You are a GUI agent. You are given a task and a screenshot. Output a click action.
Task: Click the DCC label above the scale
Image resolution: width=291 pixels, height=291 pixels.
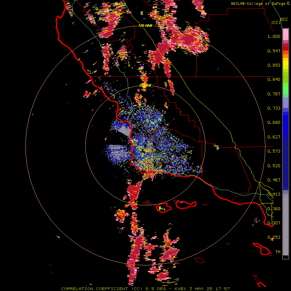point(284,19)
